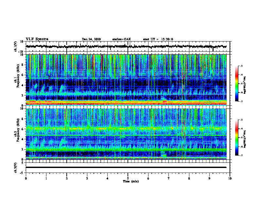Click the "-10" tick of ch.1(V) axis
The width and height of the screenshot is (259, 200).
(x=21, y=52)
